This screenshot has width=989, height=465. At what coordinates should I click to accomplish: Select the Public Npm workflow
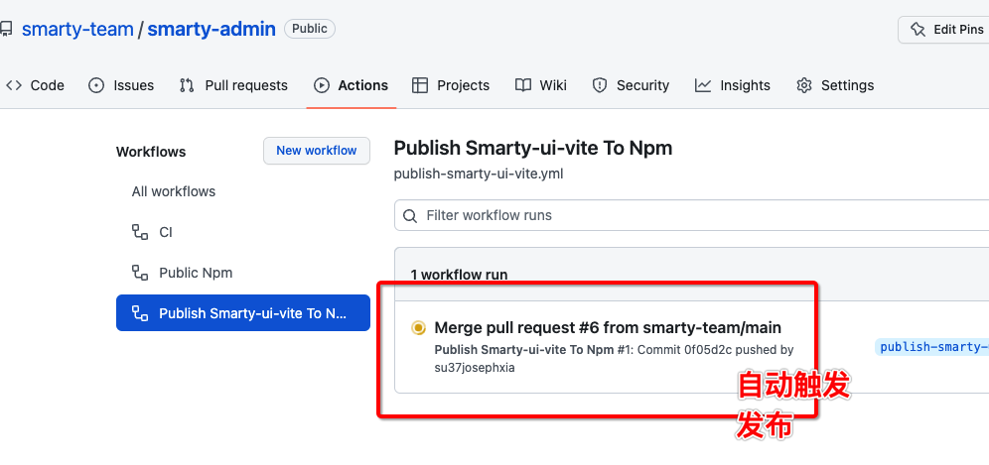pyautogui.click(x=196, y=273)
